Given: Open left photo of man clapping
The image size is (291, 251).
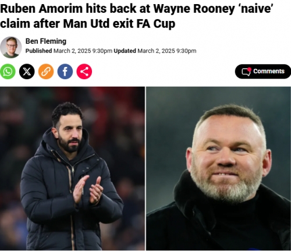Looking at the screenshot, I should tap(72, 168).
